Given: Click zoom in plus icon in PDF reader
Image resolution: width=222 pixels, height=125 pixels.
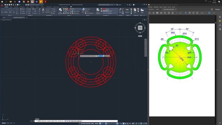Looking at the screenshot, I should click(197, 13).
